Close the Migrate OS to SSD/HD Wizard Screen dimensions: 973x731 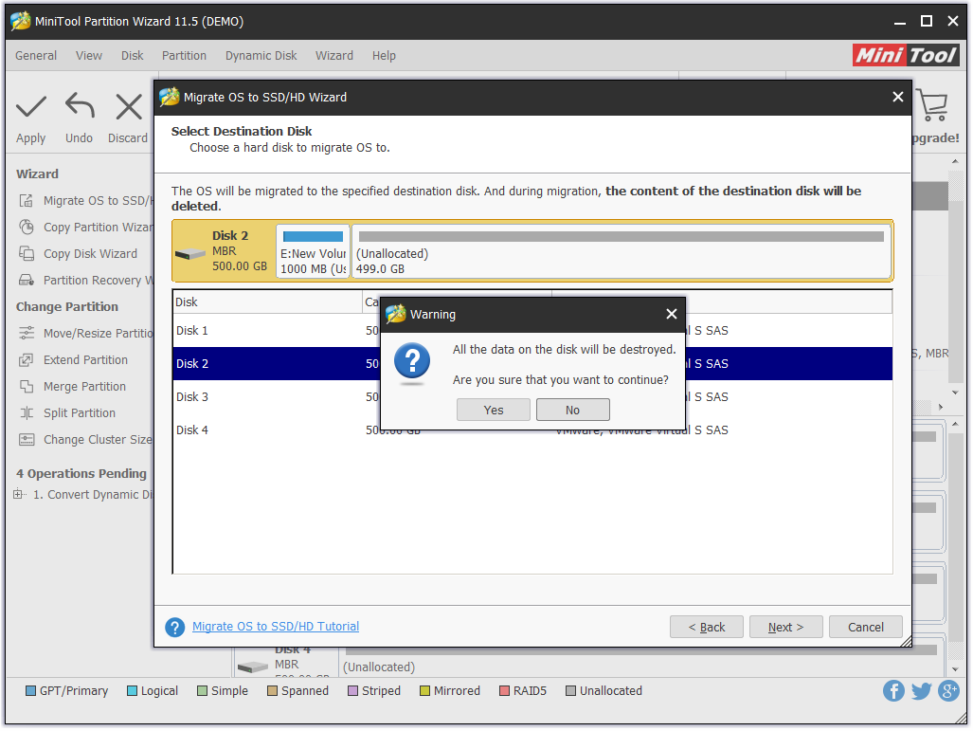(898, 97)
